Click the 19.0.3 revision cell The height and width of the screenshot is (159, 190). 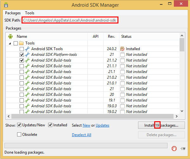[x=112, y=106]
